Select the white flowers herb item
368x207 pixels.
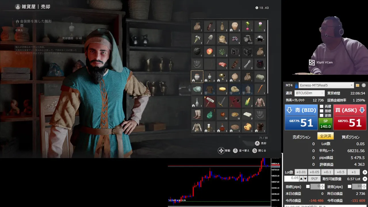(x=197, y=39)
